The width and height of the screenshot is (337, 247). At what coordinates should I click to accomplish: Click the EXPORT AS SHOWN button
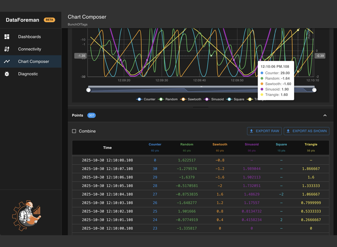(306, 131)
